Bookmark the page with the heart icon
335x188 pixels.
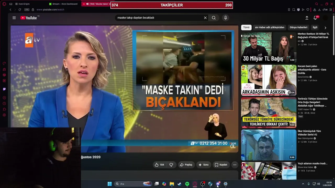(308, 10)
